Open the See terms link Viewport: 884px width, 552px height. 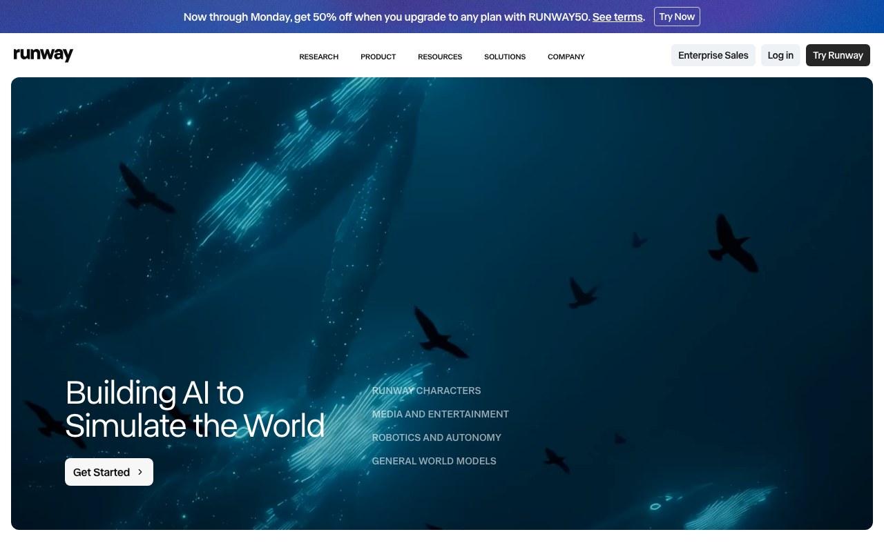(617, 17)
